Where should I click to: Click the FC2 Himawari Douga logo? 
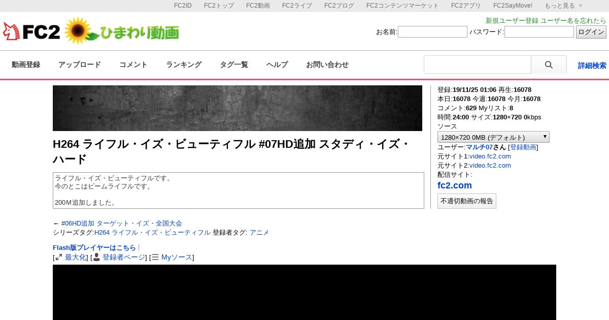point(91,31)
